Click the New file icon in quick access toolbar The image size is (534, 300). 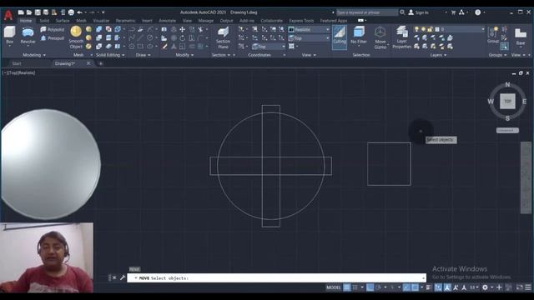tap(21, 12)
